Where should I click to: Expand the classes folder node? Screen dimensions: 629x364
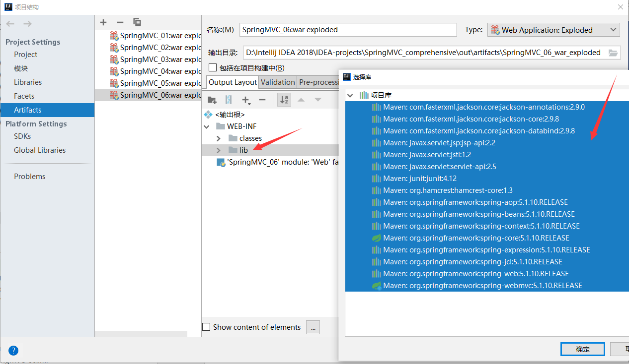tap(219, 138)
